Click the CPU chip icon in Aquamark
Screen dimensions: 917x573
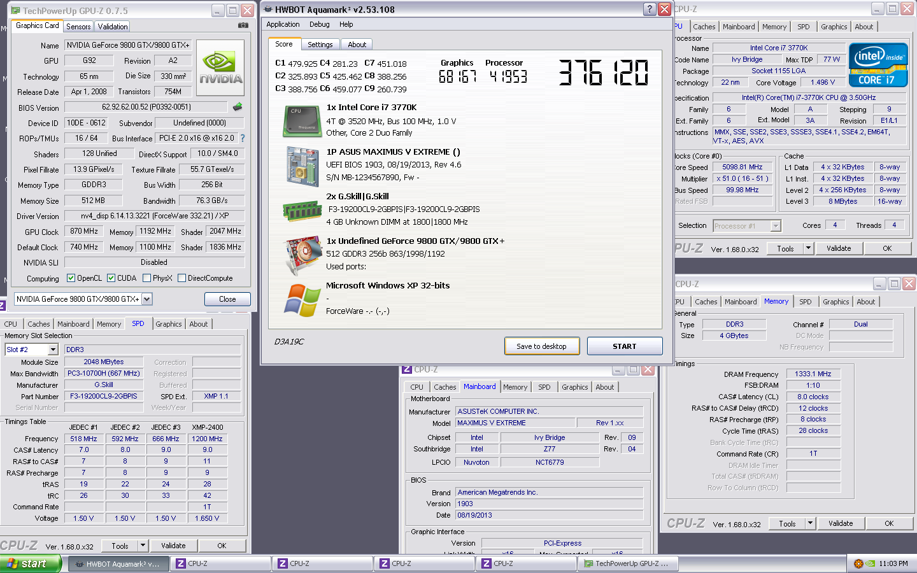[302, 122]
